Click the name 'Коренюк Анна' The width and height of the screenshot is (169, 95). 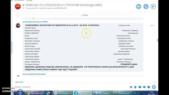pos(124,25)
